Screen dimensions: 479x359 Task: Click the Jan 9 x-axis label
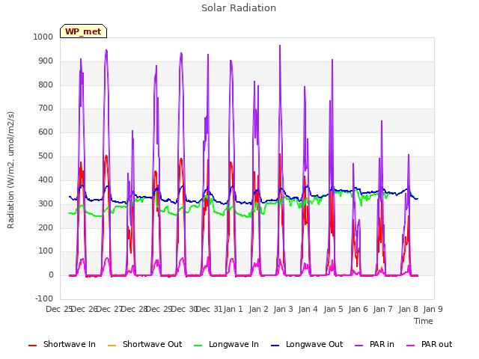(x=433, y=309)
